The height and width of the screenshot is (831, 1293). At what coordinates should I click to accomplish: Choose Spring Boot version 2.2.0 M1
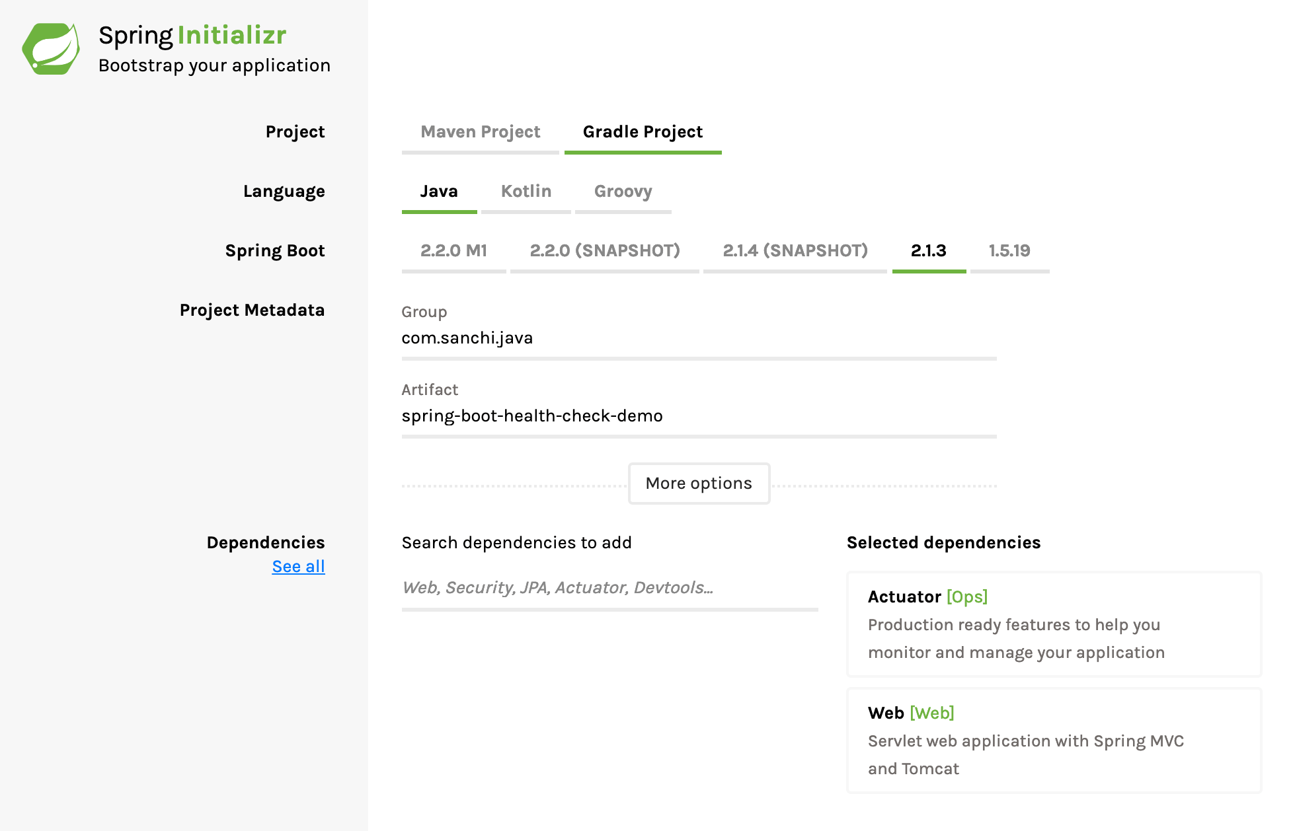pos(453,251)
